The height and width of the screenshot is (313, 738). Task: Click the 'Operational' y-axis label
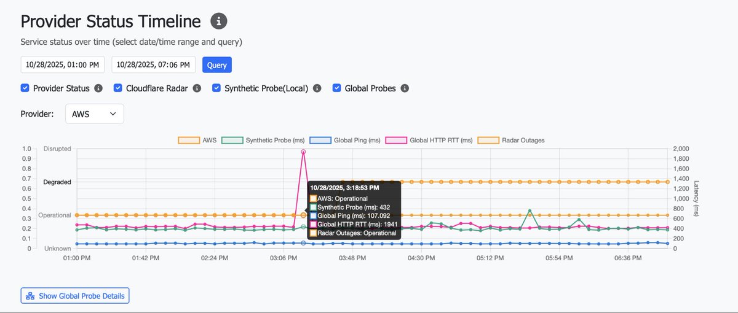(55, 215)
